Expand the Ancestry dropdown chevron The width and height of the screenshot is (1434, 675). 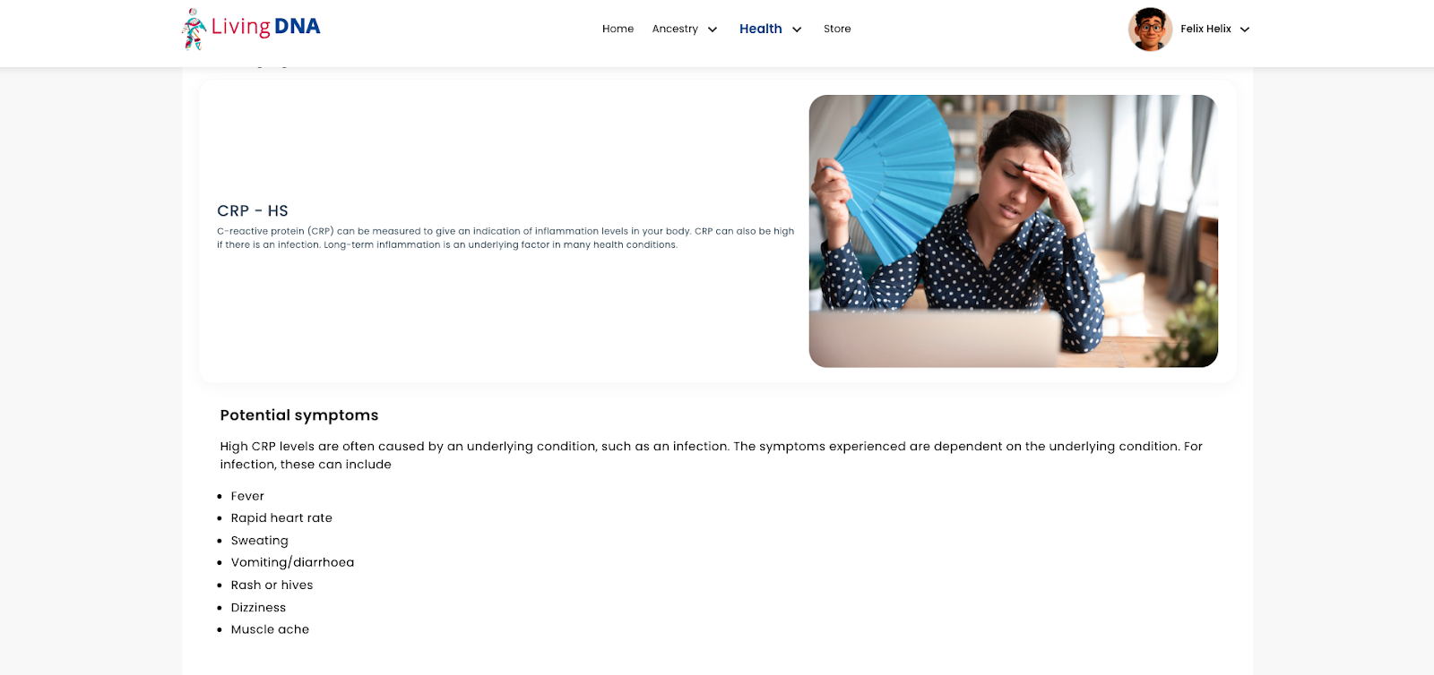click(x=713, y=30)
